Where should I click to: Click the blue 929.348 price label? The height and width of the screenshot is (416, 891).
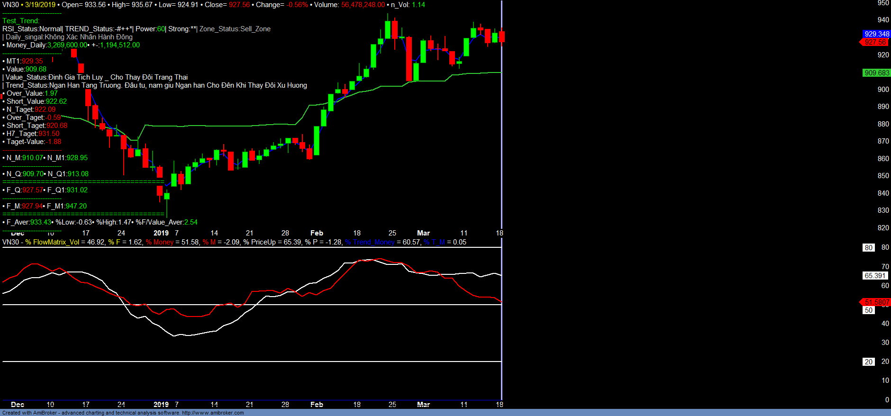[876, 34]
